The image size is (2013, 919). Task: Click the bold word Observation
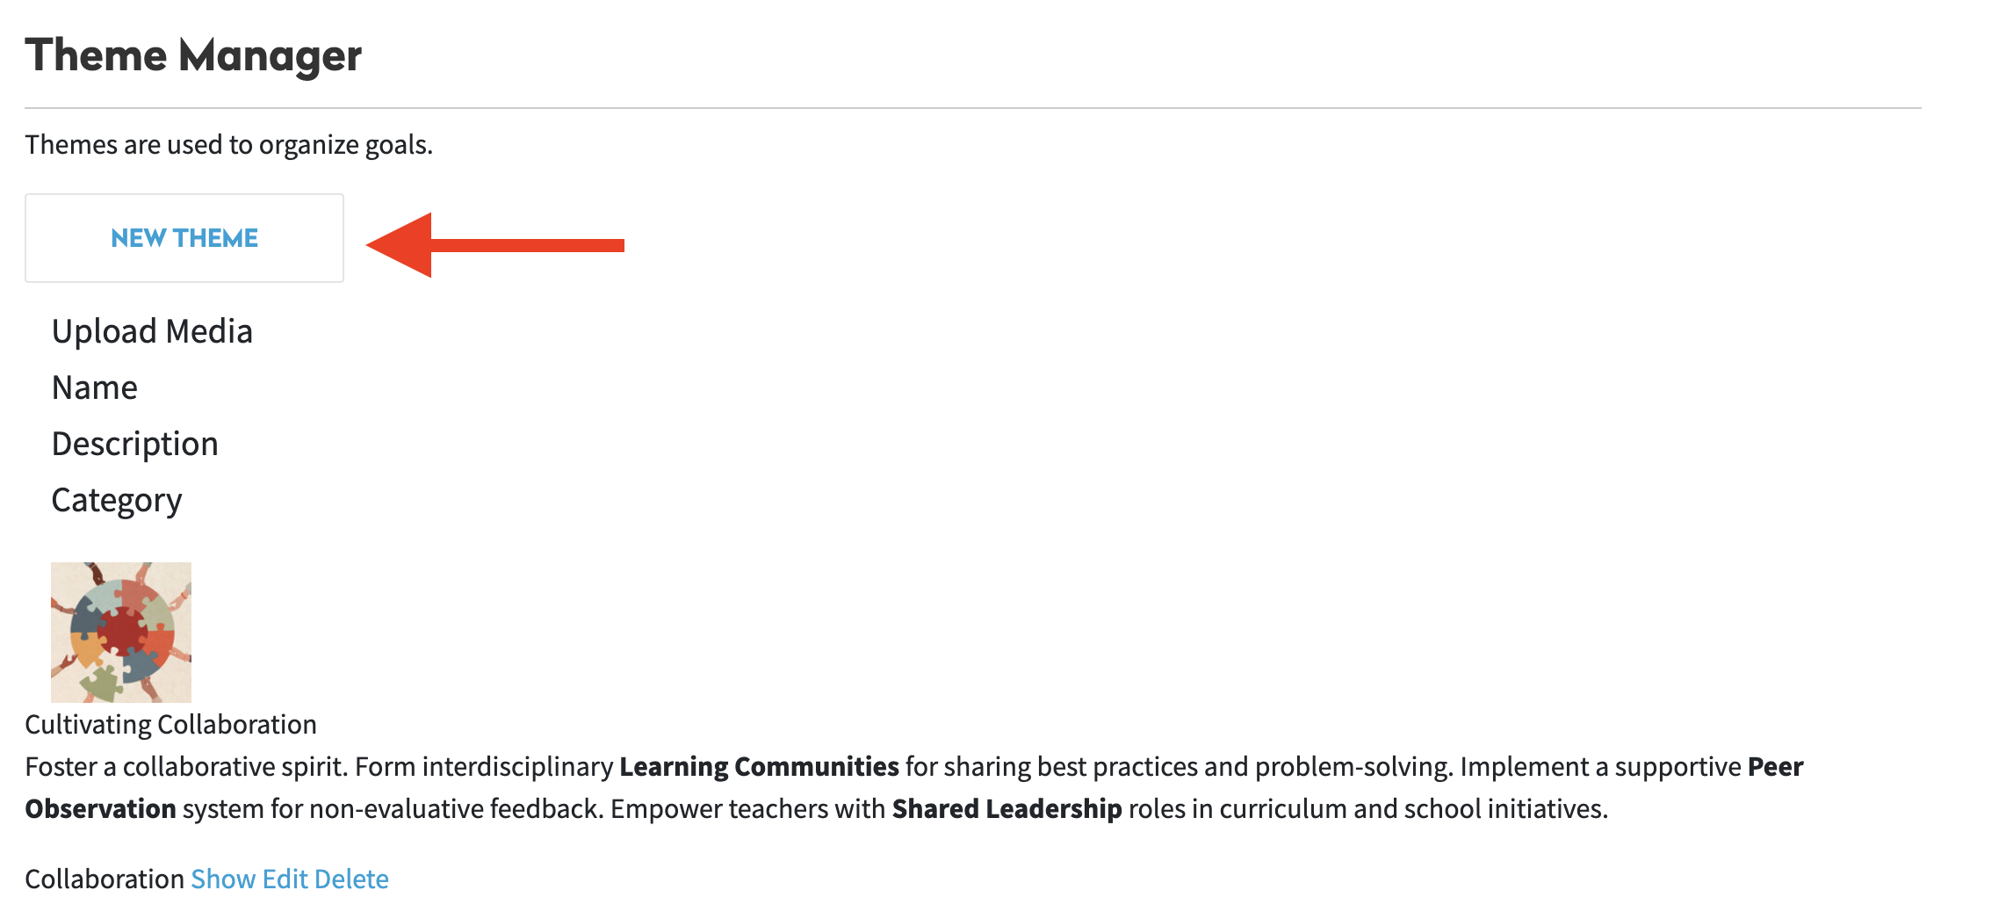tap(100, 808)
